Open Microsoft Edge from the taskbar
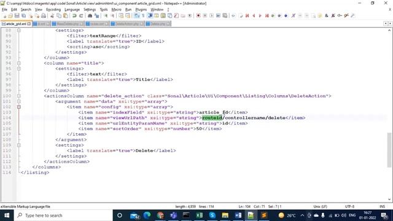Image resolution: width=393 pixels, height=221 pixels. point(147,215)
